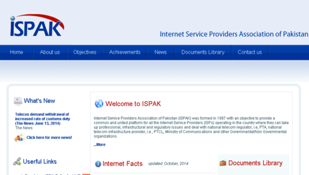Click the Welcome to ISPAK heading
This screenshot has height=175, width=309.
tap(133, 104)
